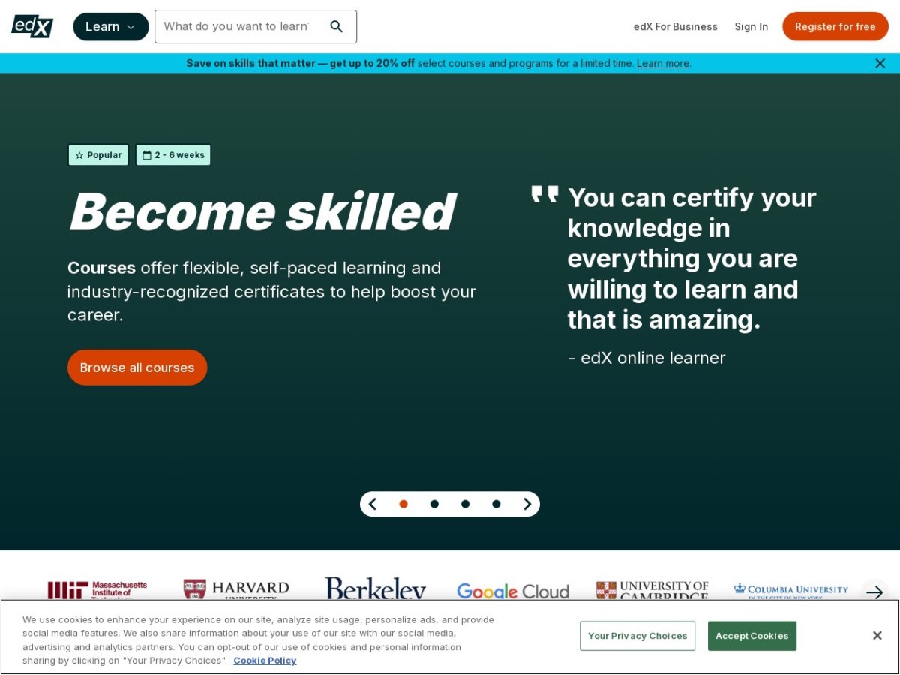Open the Learn more promotional link

663,63
